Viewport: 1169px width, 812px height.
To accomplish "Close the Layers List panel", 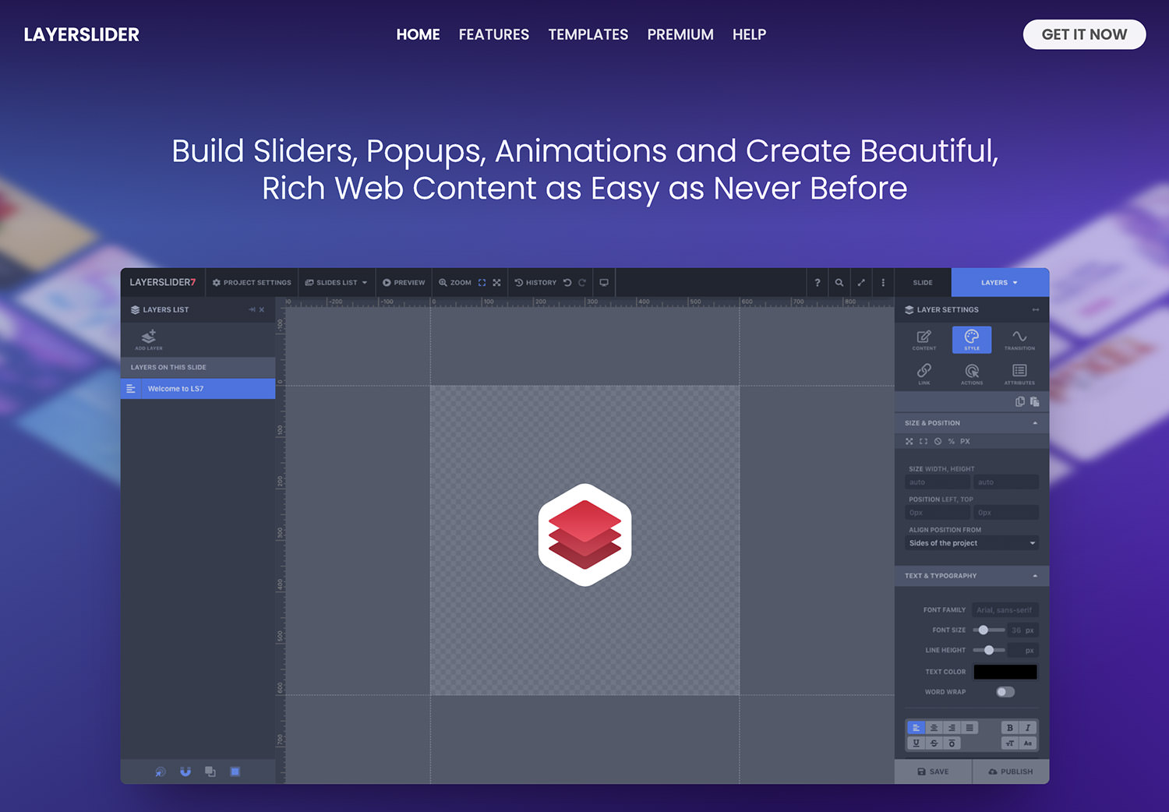I will [262, 309].
